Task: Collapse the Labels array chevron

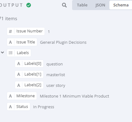Action: [x=2, y=53]
